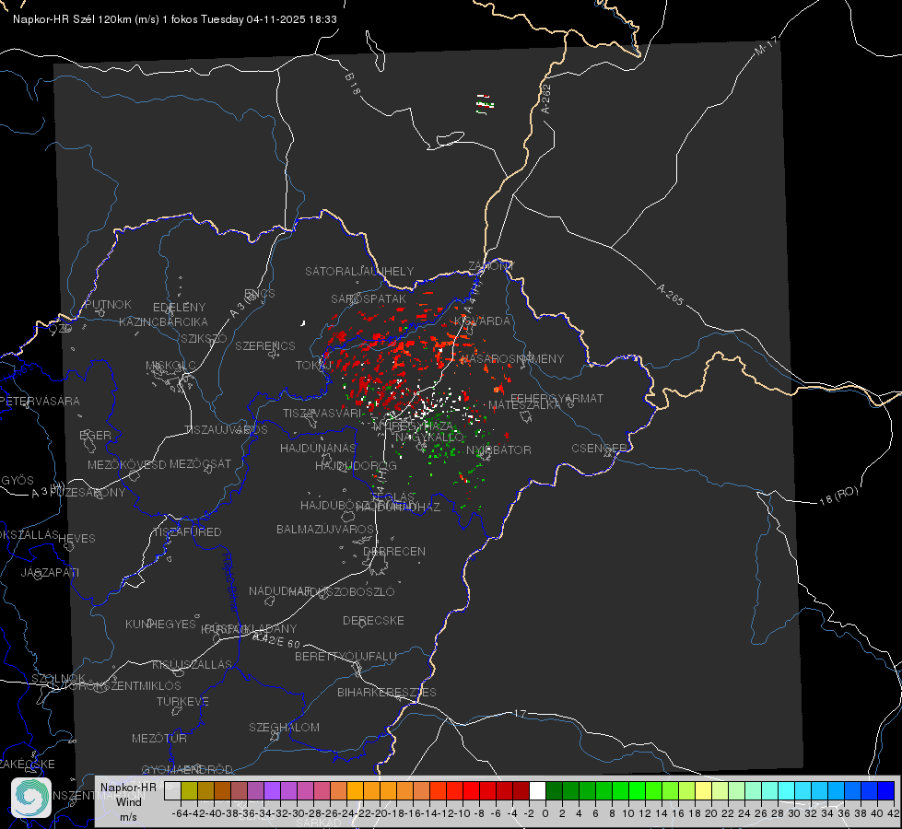Click the TISZAVASVÁRI label

click(x=322, y=413)
